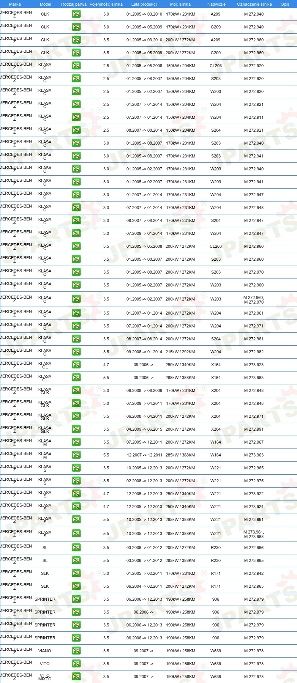Select the PB icon for SL 3.5 M 272.966
Viewport: 297px width, 683px height.
pyautogui.click(x=76, y=548)
